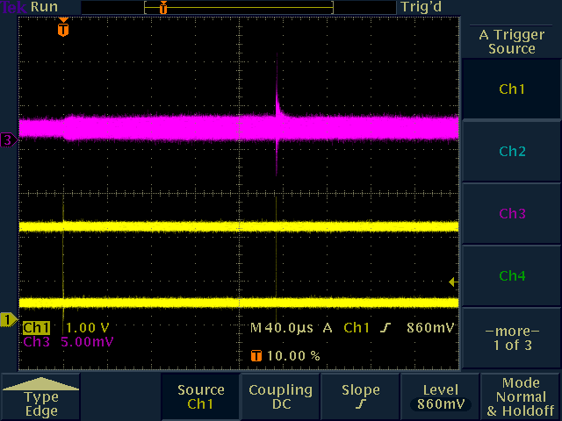The image size is (562, 421).
Task: Click the record view bar at the top
Action: pyautogui.click(x=239, y=7)
